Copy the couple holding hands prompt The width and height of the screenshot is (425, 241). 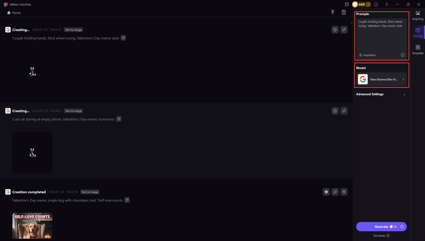(123, 38)
